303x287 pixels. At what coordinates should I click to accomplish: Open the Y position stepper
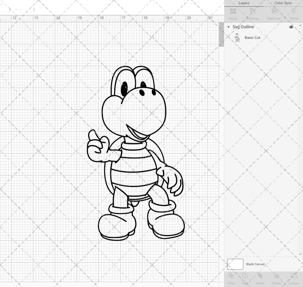tap(34, 10)
